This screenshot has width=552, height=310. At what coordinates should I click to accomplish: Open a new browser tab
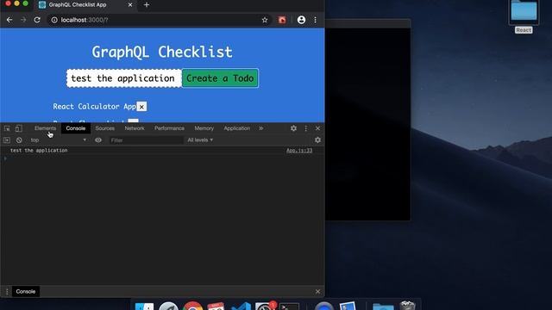pos(147,5)
